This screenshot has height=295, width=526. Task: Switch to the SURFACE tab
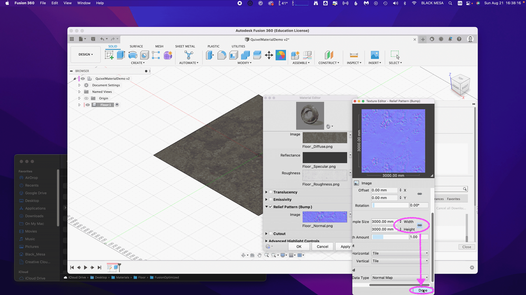136,47
